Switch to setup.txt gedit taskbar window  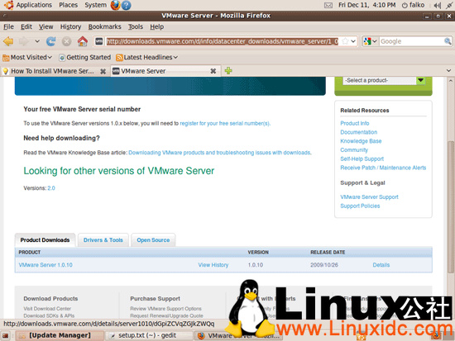(150, 335)
